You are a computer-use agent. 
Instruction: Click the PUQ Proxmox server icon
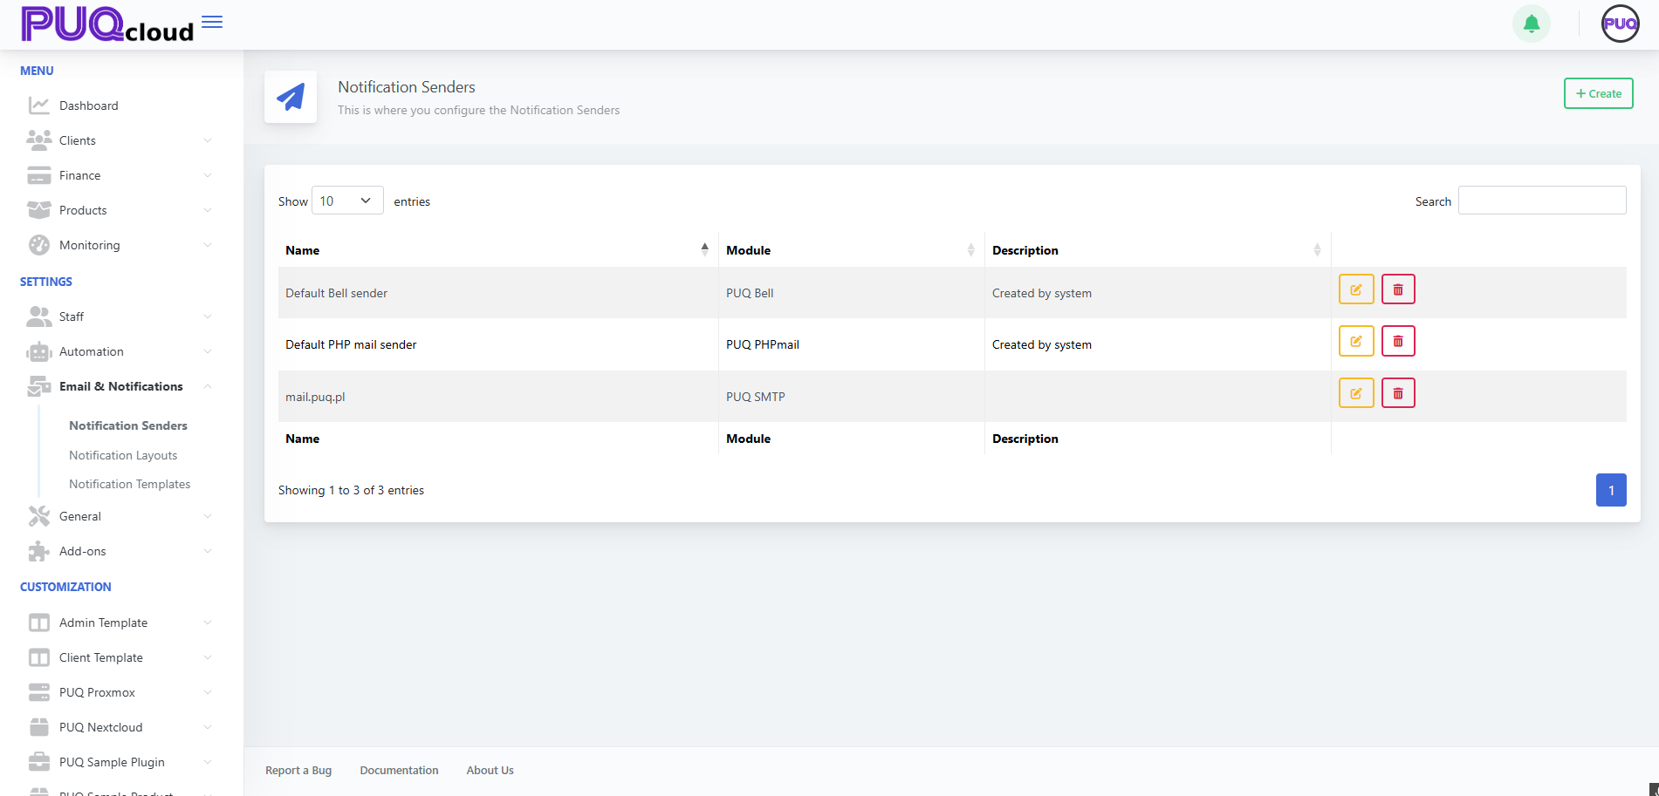click(x=39, y=692)
